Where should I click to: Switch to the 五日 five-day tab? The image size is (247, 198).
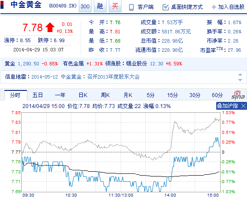point(38,95)
